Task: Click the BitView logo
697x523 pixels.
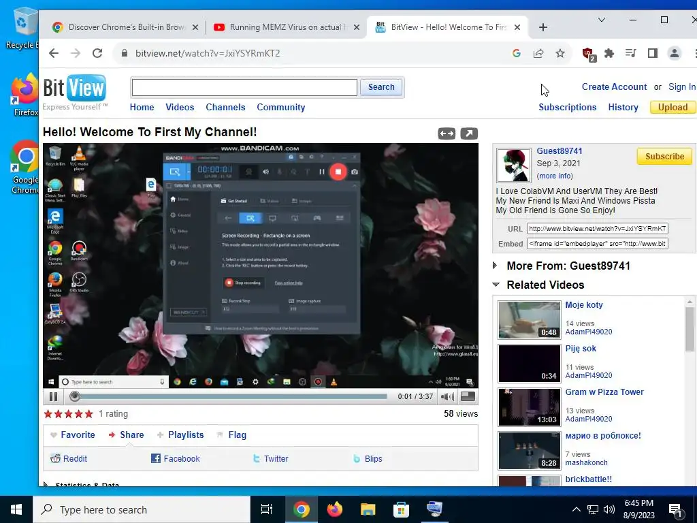Action: pos(75,92)
